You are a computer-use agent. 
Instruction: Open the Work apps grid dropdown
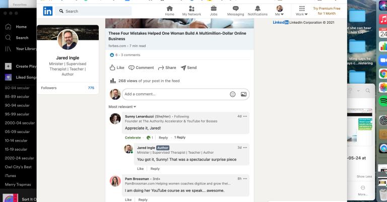302,11
